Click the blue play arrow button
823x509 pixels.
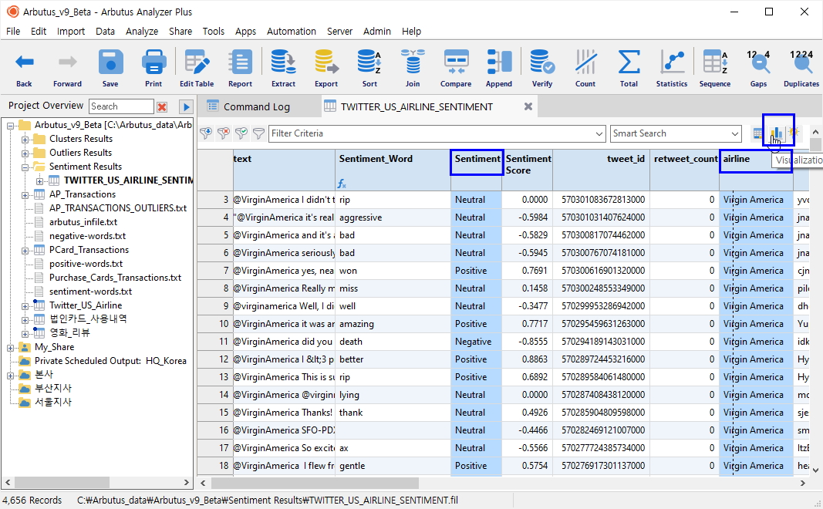tap(187, 107)
